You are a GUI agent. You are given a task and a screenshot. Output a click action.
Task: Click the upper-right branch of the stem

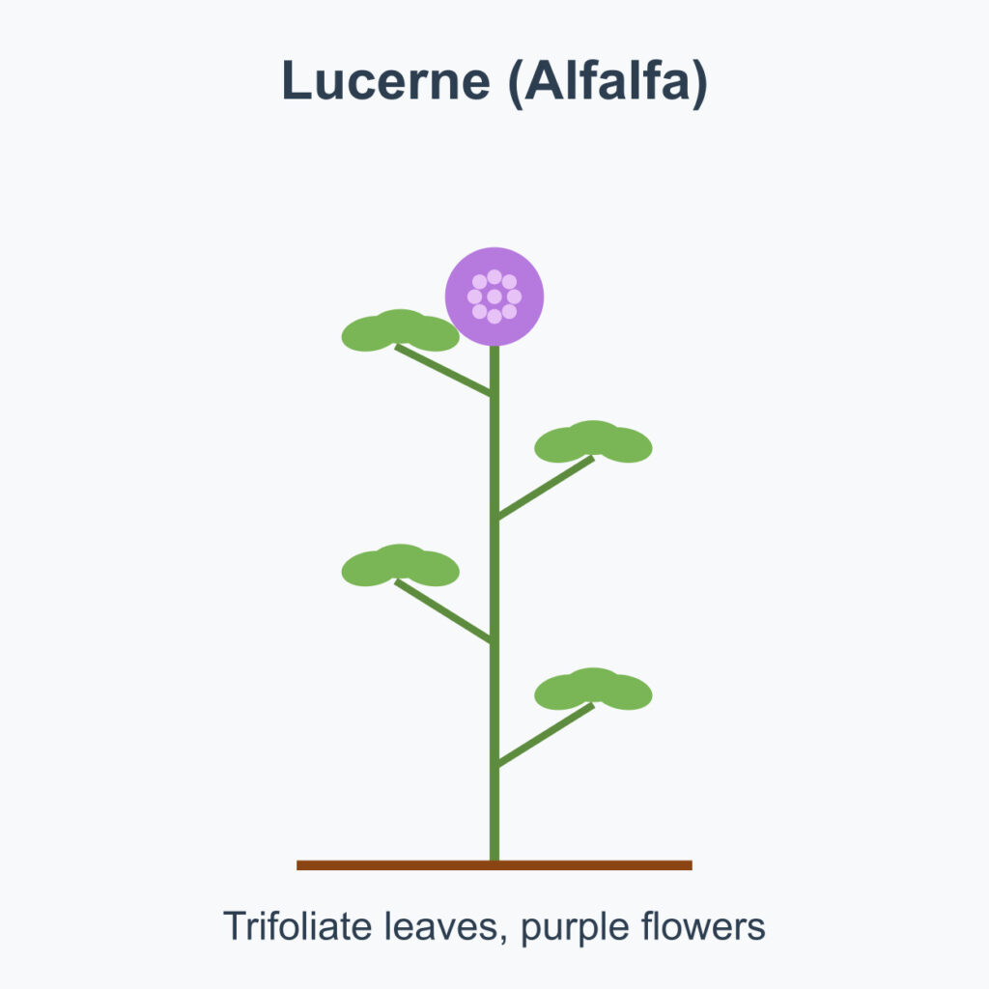pos(545,488)
